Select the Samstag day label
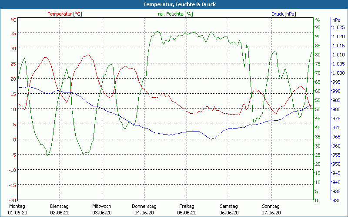This screenshot has height=217, width=348. (228, 206)
